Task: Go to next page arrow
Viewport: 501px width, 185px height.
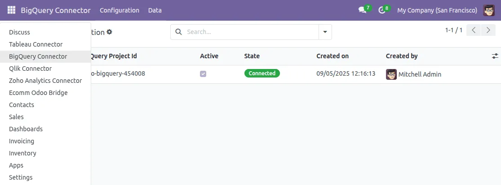Action: (x=488, y=30)
